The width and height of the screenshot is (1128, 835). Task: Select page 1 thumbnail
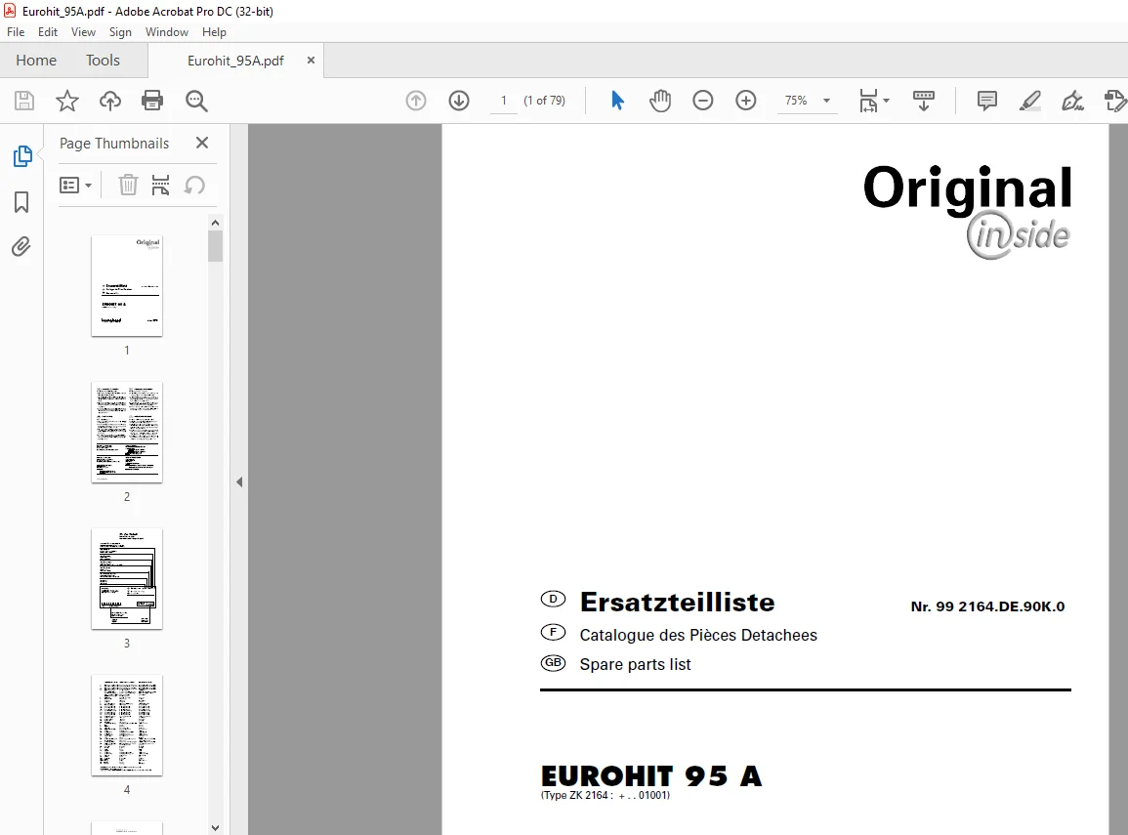coord(127,285)
